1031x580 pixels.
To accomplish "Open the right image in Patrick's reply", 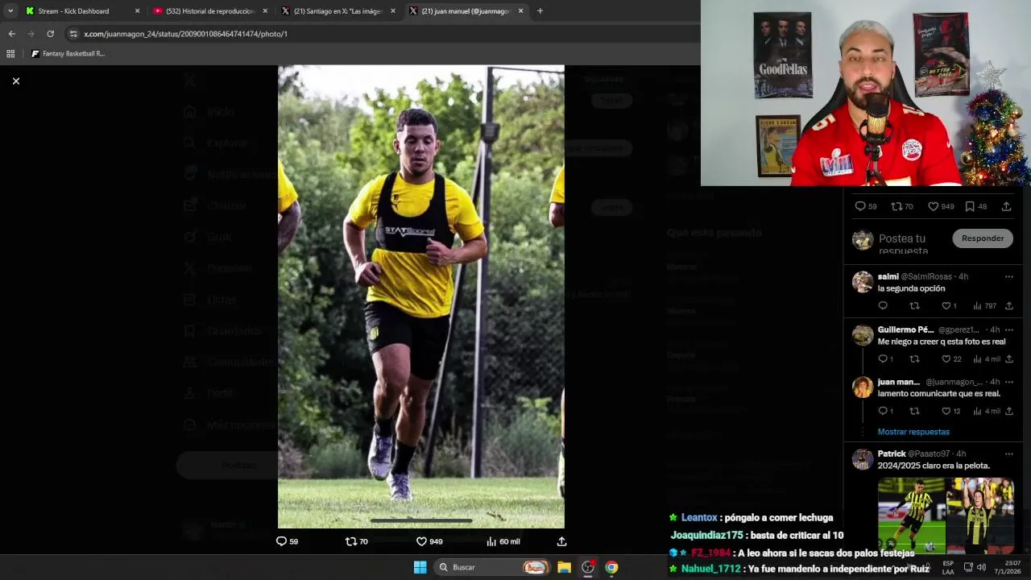I will (980, 515).
